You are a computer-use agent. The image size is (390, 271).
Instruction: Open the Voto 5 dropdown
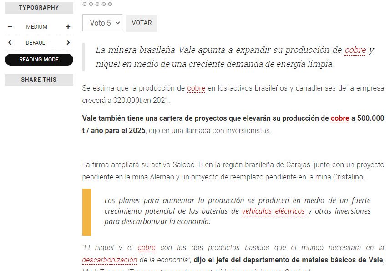coord(102,23)
